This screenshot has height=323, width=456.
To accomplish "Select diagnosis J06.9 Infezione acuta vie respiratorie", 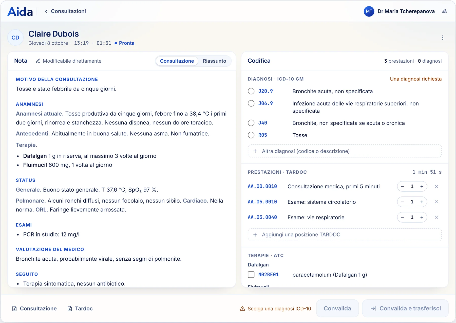I will click(x=251, y=103).
